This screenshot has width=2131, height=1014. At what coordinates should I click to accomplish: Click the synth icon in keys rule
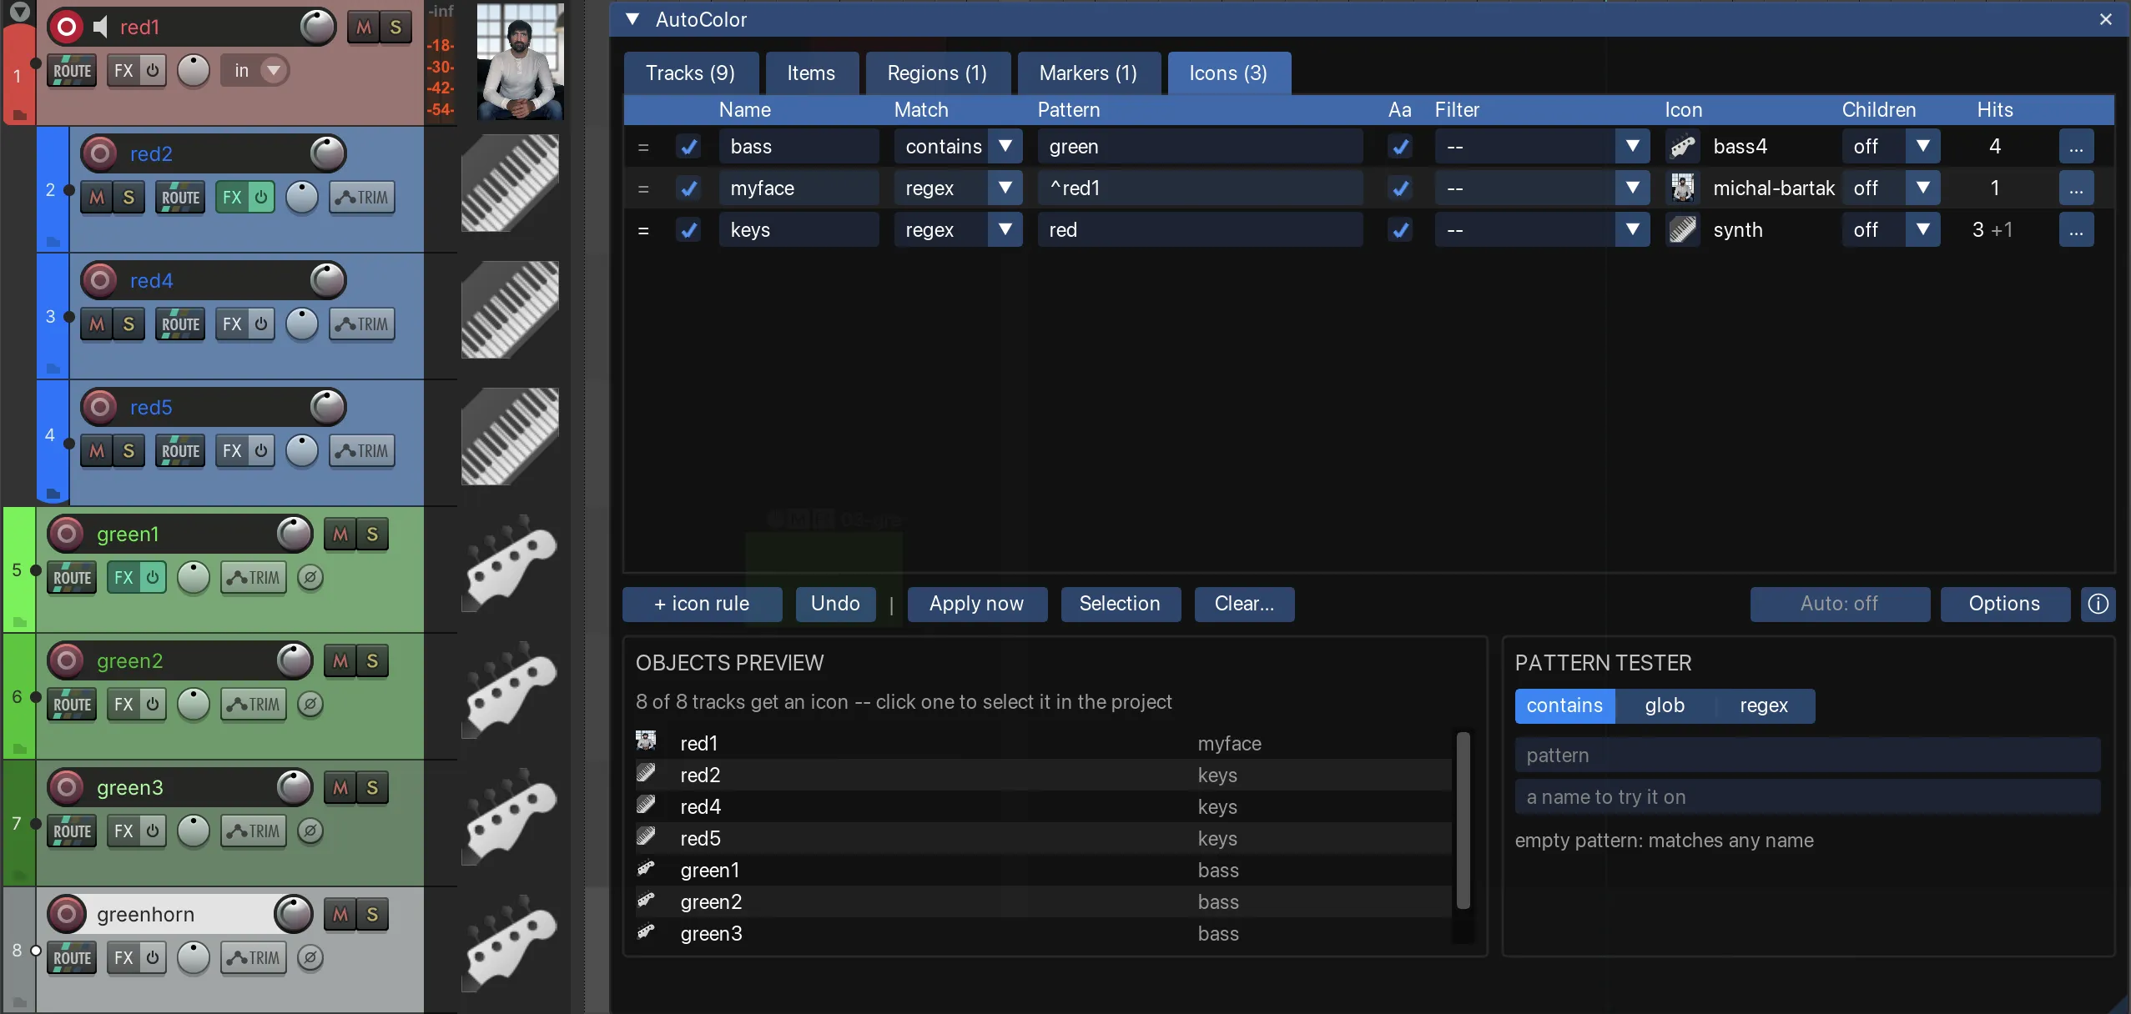click(1682, 229)
